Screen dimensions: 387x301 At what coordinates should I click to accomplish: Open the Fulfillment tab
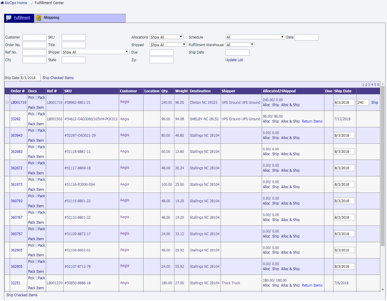point(22,18)
